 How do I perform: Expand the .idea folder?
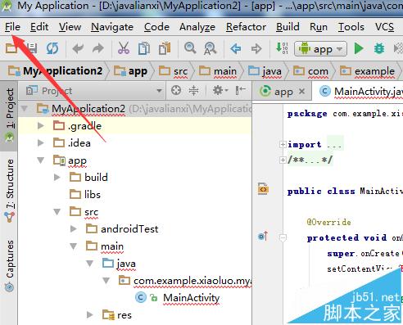[41, 142]
